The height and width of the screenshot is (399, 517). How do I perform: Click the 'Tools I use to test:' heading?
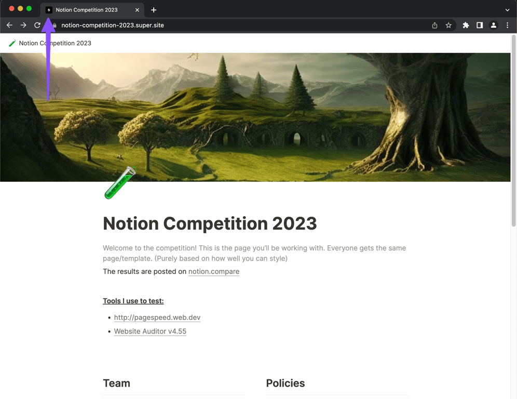click(x=133, y=301)
